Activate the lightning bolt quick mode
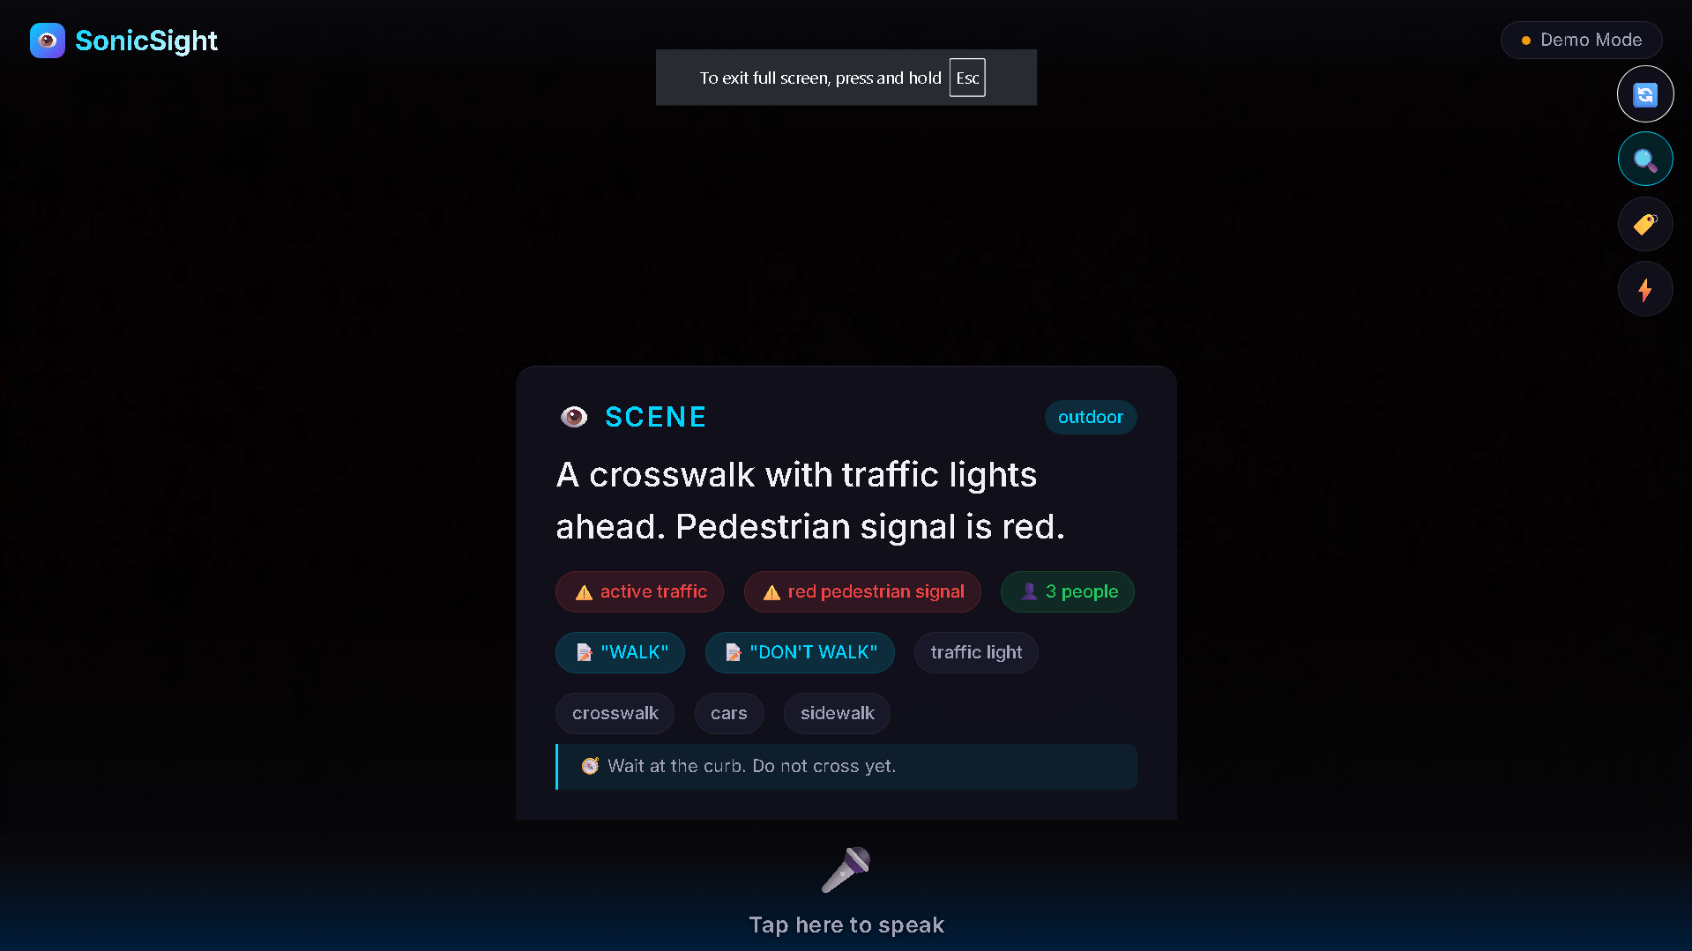Screen dimensions: 1692x951 (x=1645, y=289)
